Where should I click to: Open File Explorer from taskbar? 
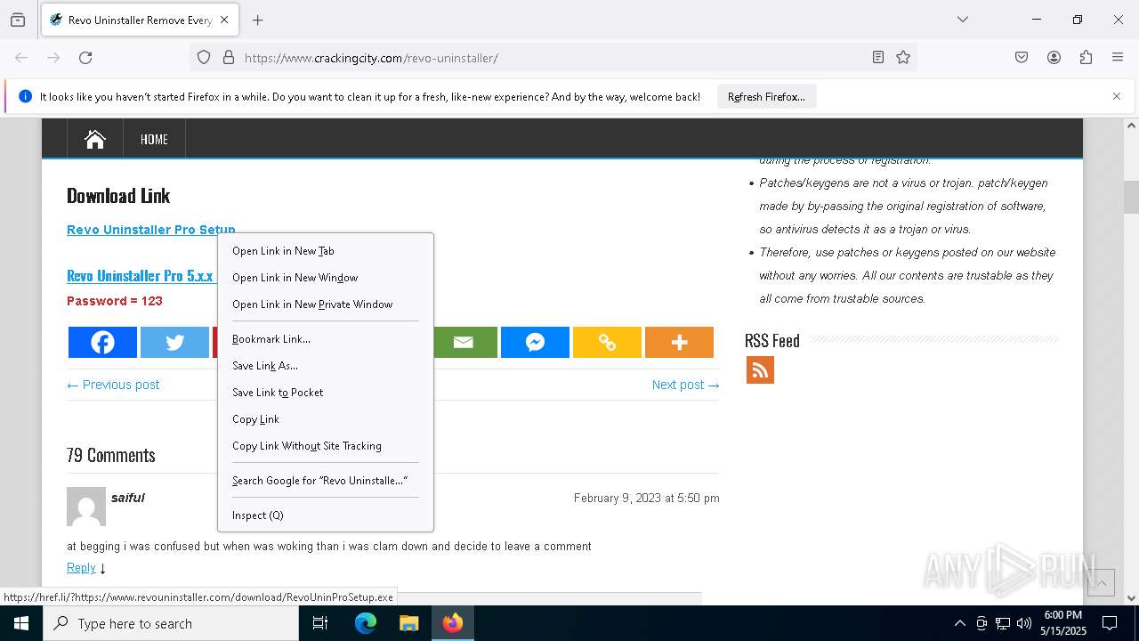click(x=409, y=623)
